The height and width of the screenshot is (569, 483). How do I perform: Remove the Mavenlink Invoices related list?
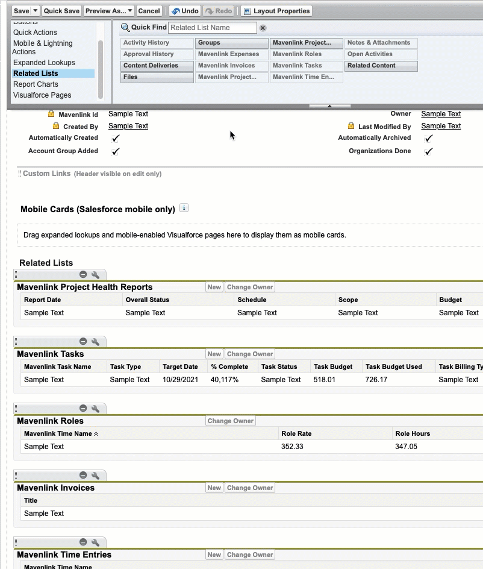(x=83, y=475)
